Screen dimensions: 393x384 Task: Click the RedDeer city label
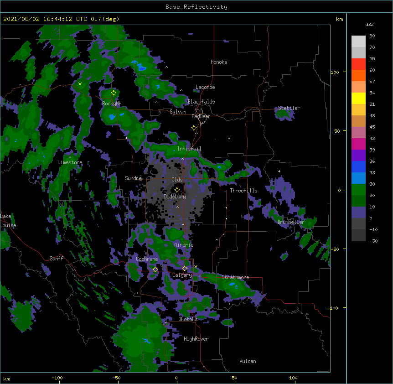pos(201,116)
